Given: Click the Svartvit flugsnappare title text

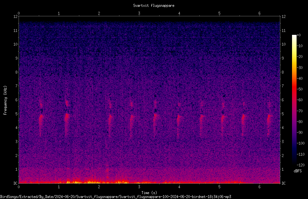Looking at the screenshot, I should [154, 6].
